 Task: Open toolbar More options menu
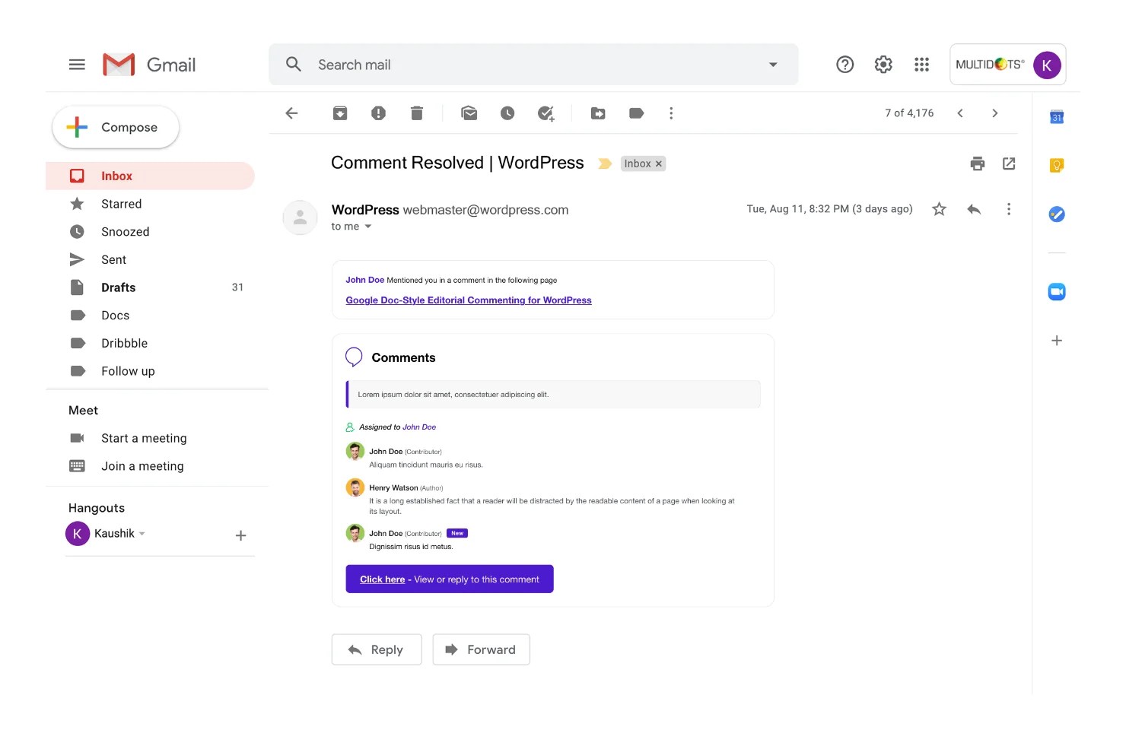click(x=671, y=113)
